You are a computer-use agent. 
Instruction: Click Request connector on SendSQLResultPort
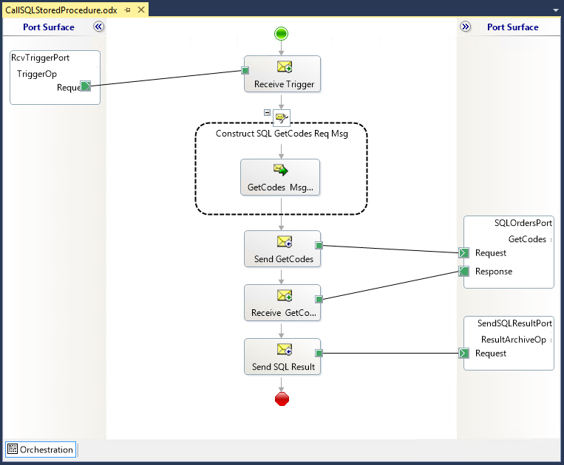(x=464, y=354)
